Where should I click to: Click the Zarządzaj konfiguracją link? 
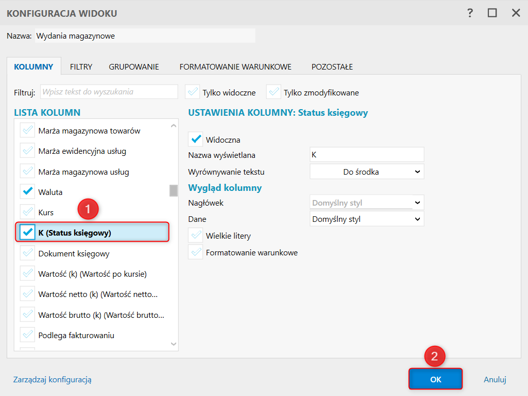point(52,379)
